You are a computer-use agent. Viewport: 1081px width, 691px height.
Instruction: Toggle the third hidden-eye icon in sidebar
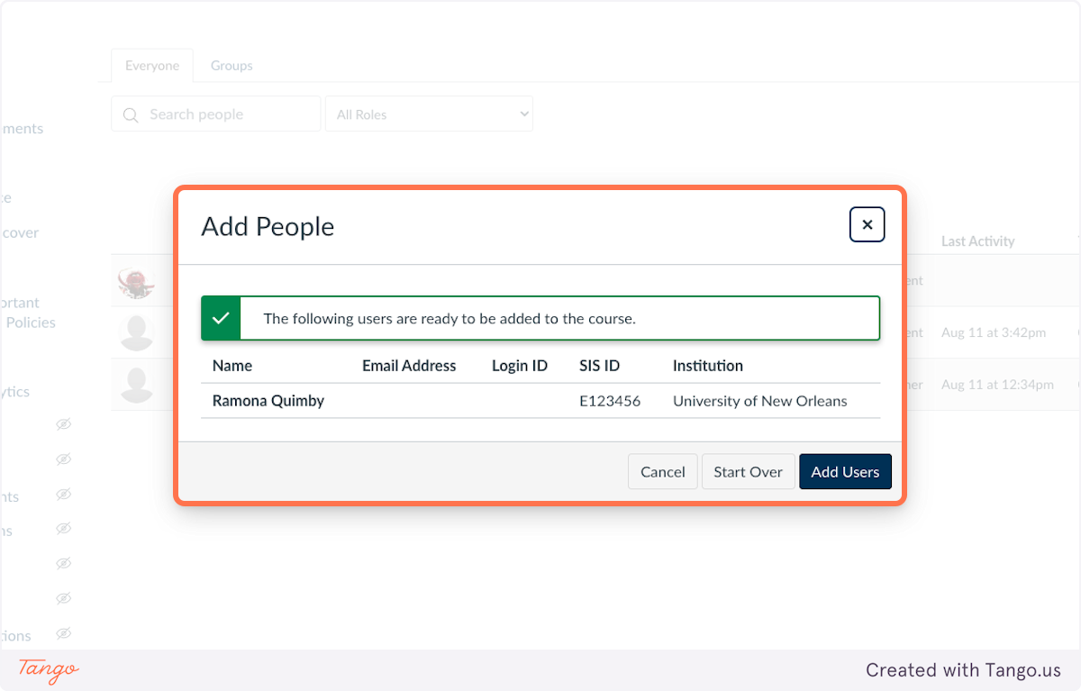(63, 495)
